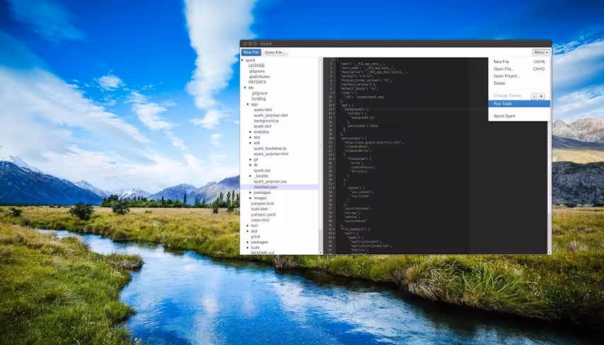The image size is (604, 345).
Task: Click the blue New File toolbar button
Action: coord(251,52)
